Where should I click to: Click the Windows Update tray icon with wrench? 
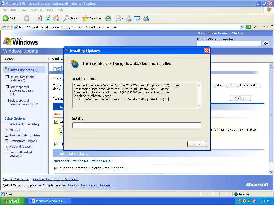(239, 201)
